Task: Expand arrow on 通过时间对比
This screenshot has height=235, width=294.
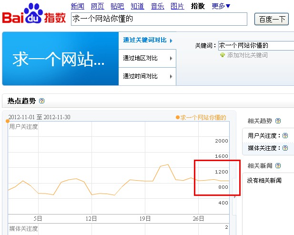Action: (x=171, y=76)
